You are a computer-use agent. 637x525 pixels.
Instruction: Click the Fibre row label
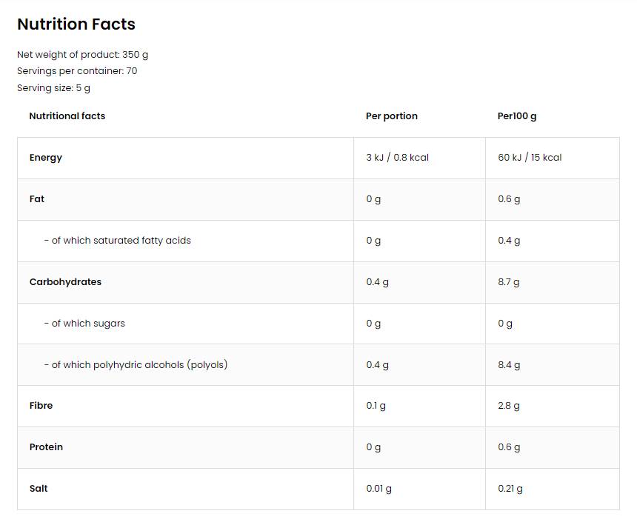click(41, 406)
